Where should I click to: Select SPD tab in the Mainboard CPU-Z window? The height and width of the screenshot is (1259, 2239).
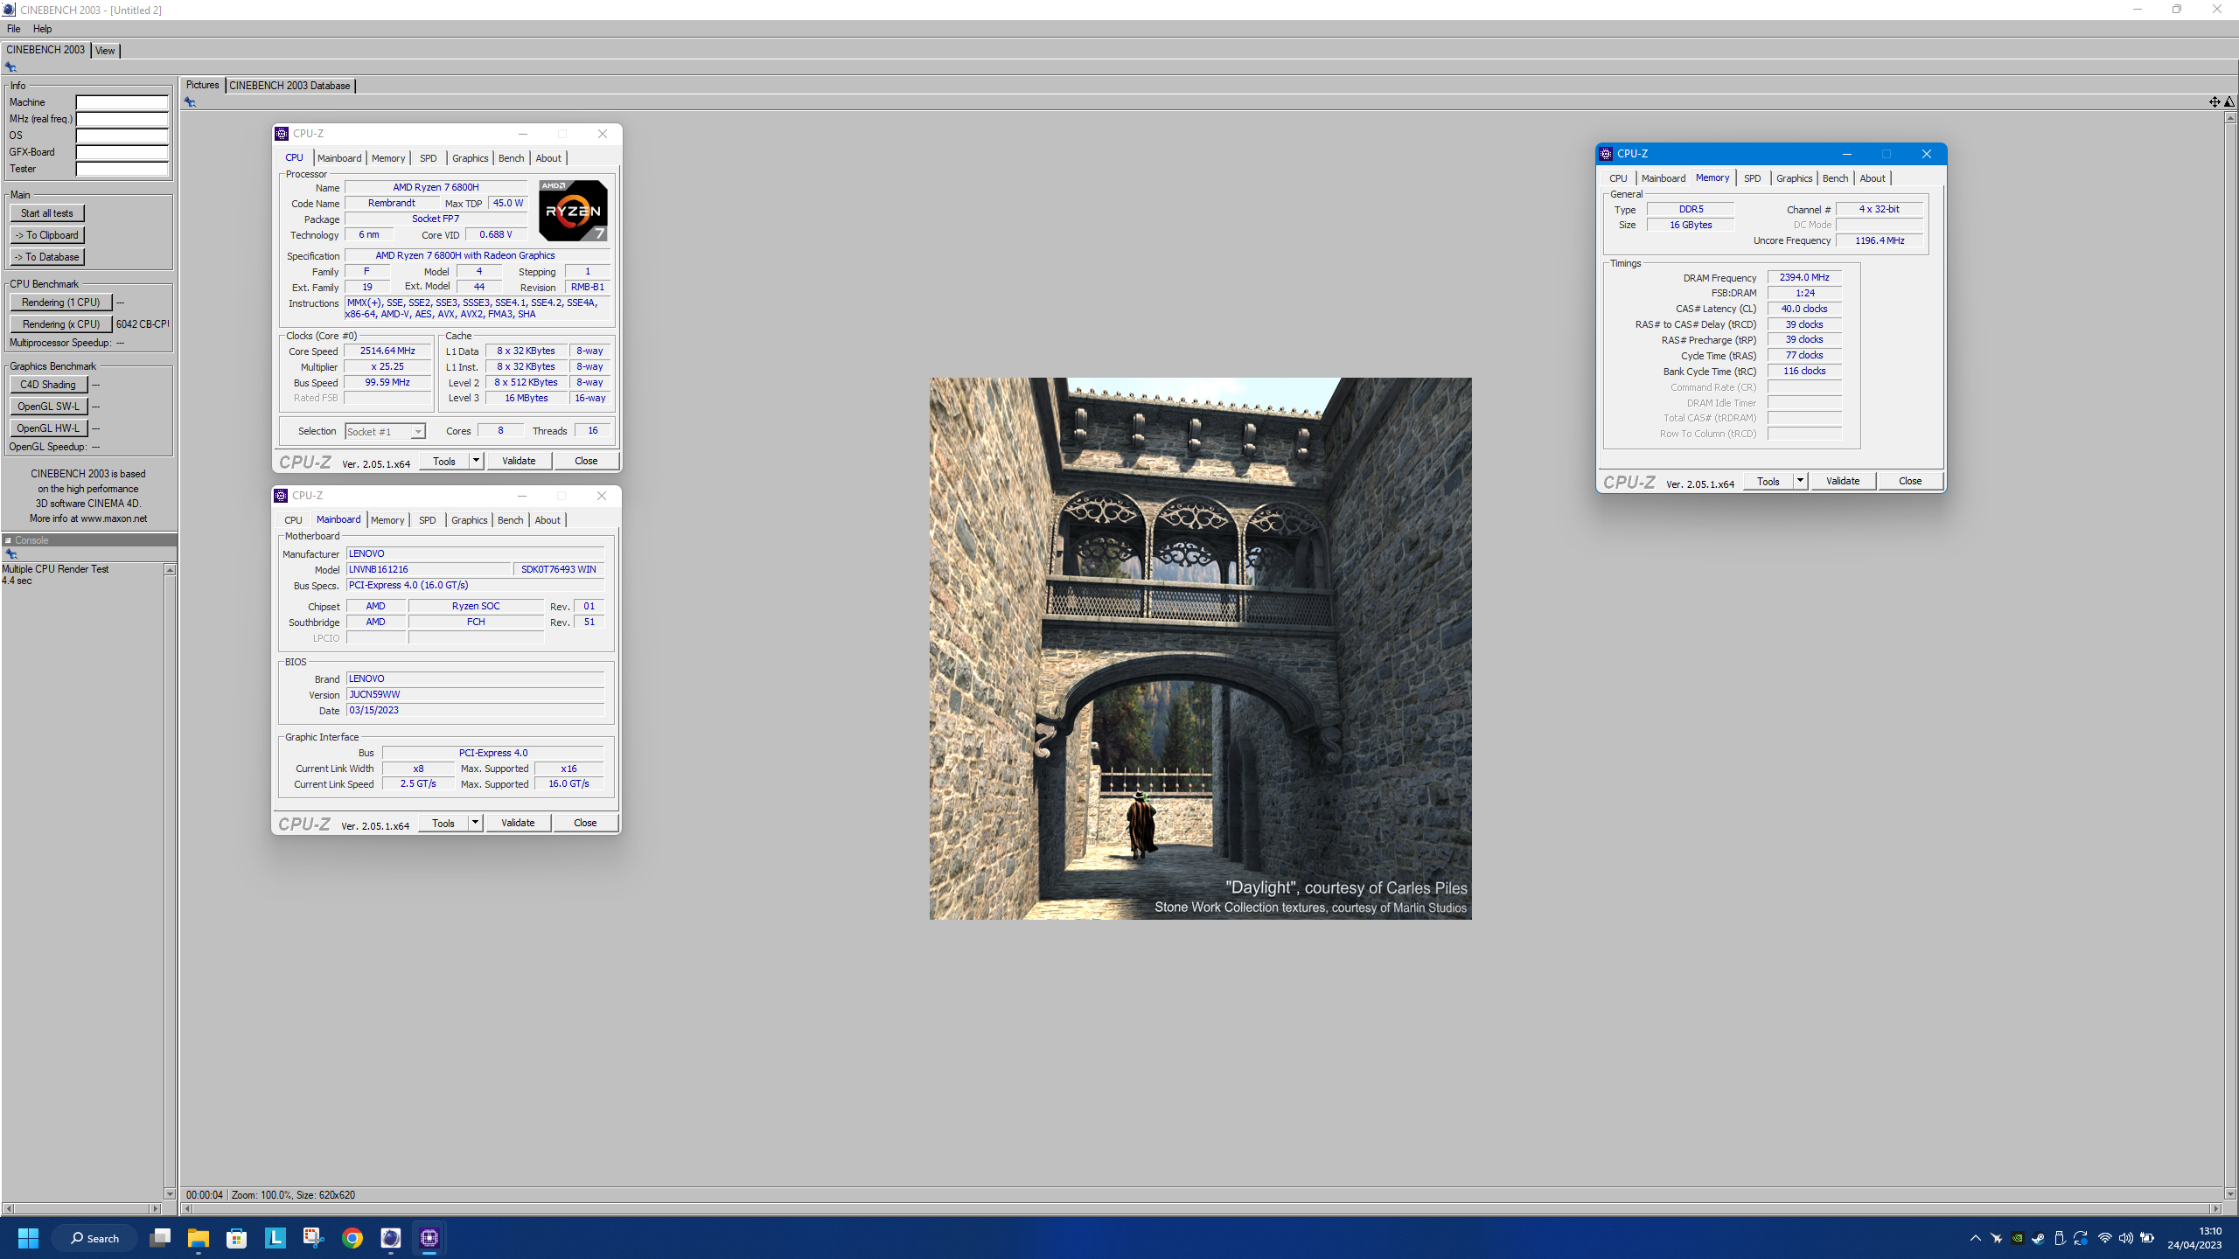pos(427,520)
